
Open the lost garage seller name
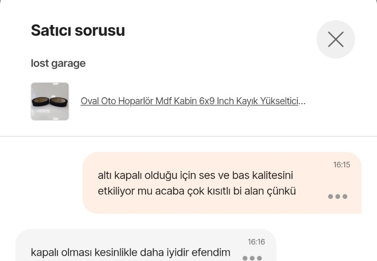click(58, 63)
